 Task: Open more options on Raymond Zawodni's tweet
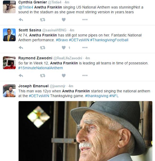point(85,75)
